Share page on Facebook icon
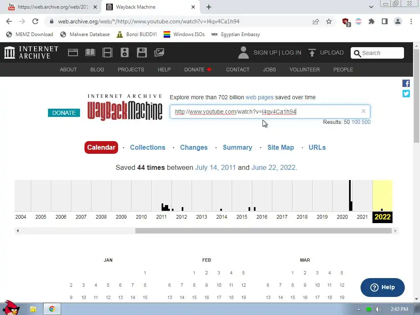Image resolution: width=420 pixels, height=315 pixels. pyautogui.click(x=406, y=83)
